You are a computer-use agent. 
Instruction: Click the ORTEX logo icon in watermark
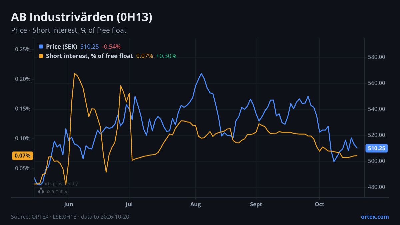coord(41,191)
